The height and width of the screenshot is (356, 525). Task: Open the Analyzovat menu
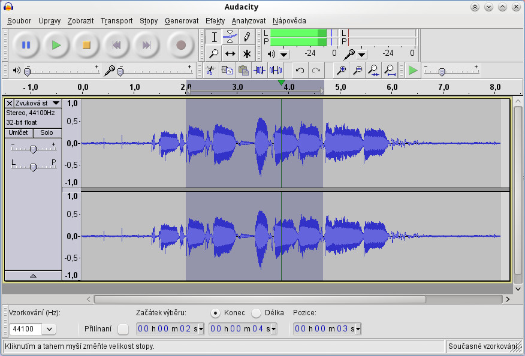tap(249, 21)
